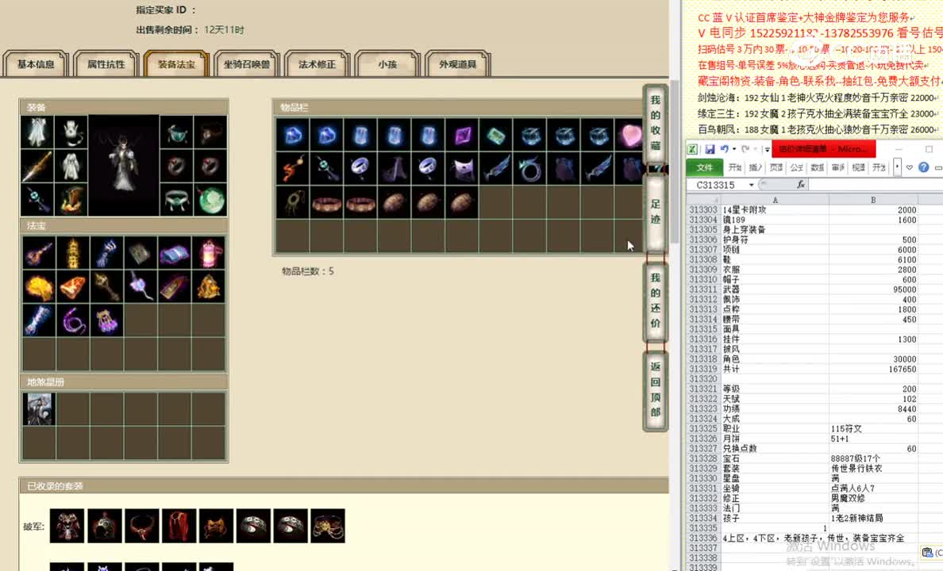Select the green card inventory item
Image resolution: width=943 pixels, height=571 pixels.
pyautogui.click(x=496, y=136)
